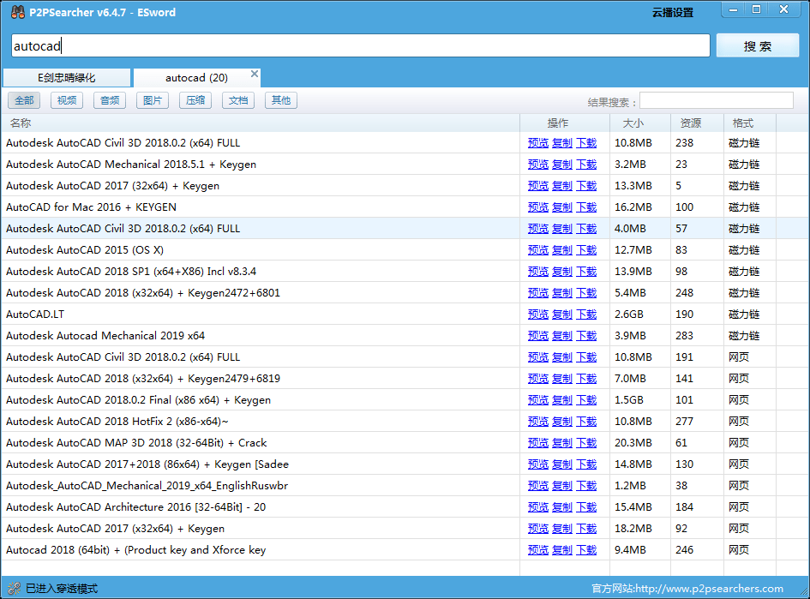This screenshot has height=599, width=810.
Task: Download AutoCAD MAP 3D 2018 + Crack
Action: click(x=586, y=443)
